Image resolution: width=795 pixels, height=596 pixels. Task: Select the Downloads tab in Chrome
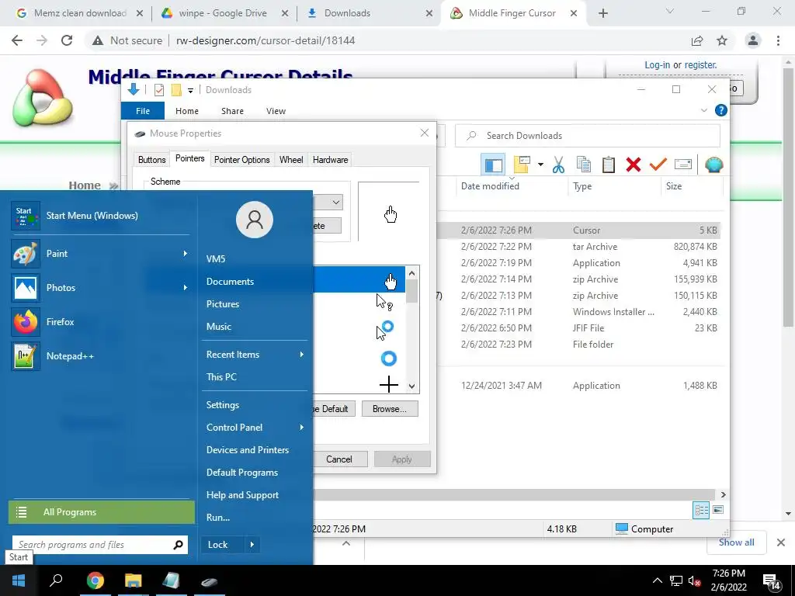coord(369,13)
